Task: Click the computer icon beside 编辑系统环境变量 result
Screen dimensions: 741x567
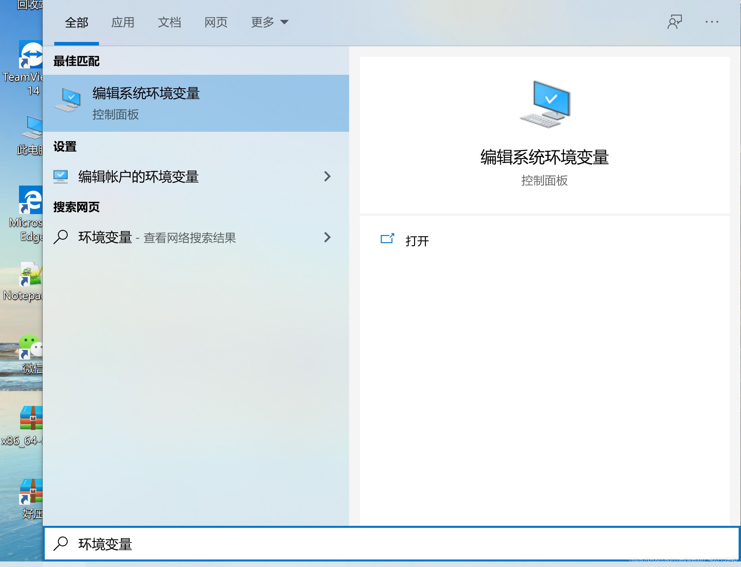Action: point(68,100)
